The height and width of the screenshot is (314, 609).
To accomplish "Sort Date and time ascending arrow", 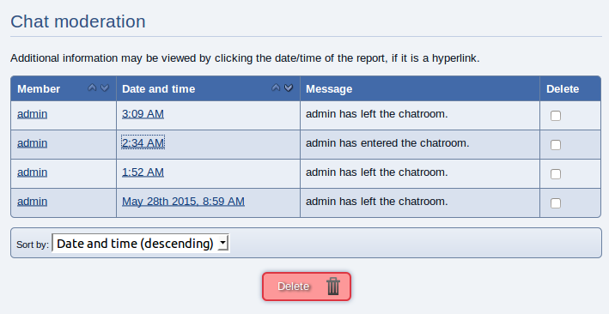I will pos(276,88).
